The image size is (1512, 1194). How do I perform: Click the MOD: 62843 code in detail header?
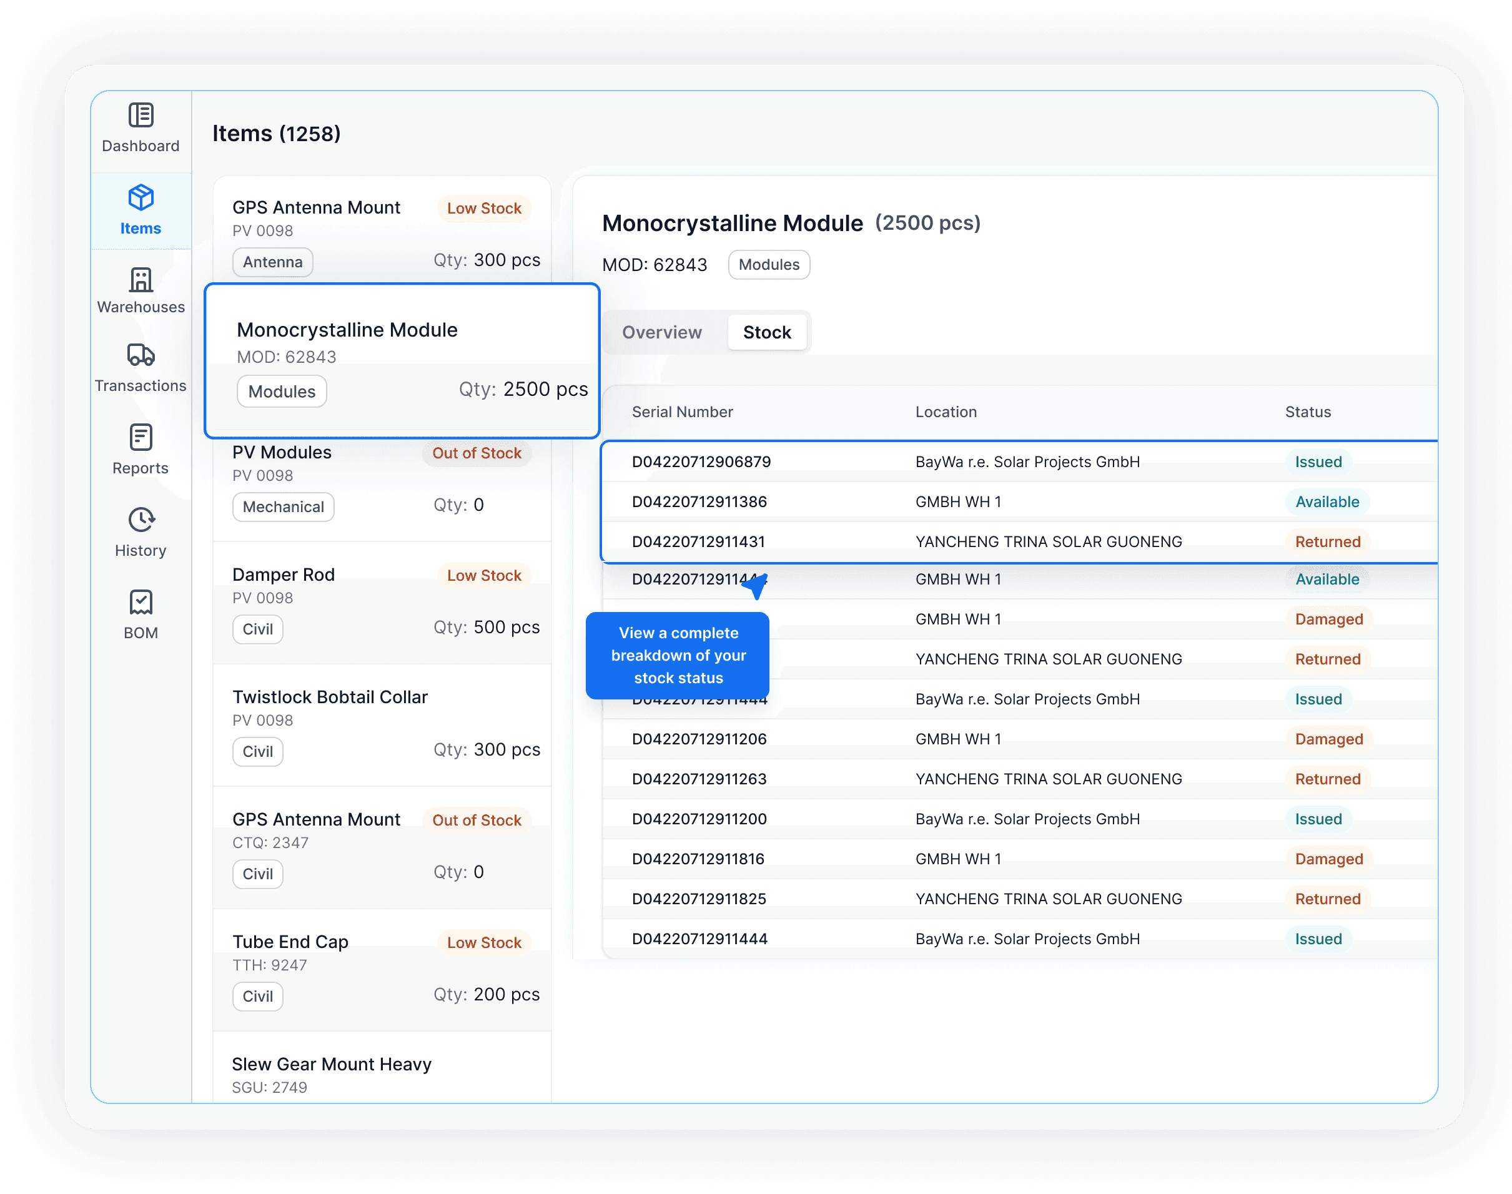point(655,265)
